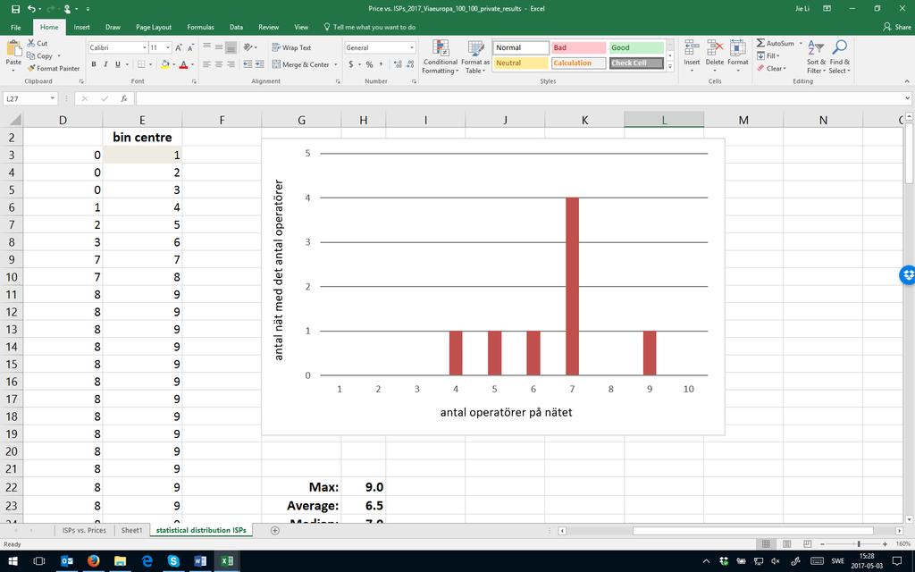This screenshot has width=915, height=572.
Task: Decrease font size with smaller A icon
Action: click(191, 48)
